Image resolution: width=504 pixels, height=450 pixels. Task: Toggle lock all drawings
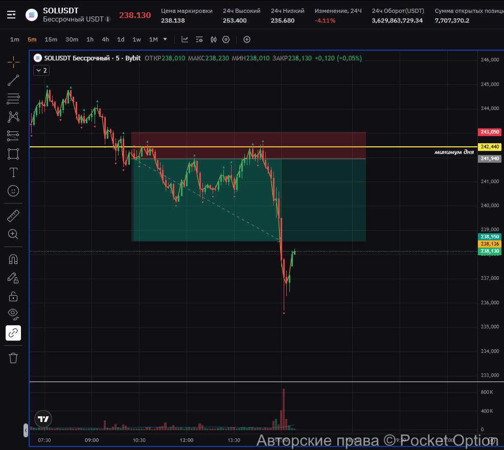click(x=13, y=296)
